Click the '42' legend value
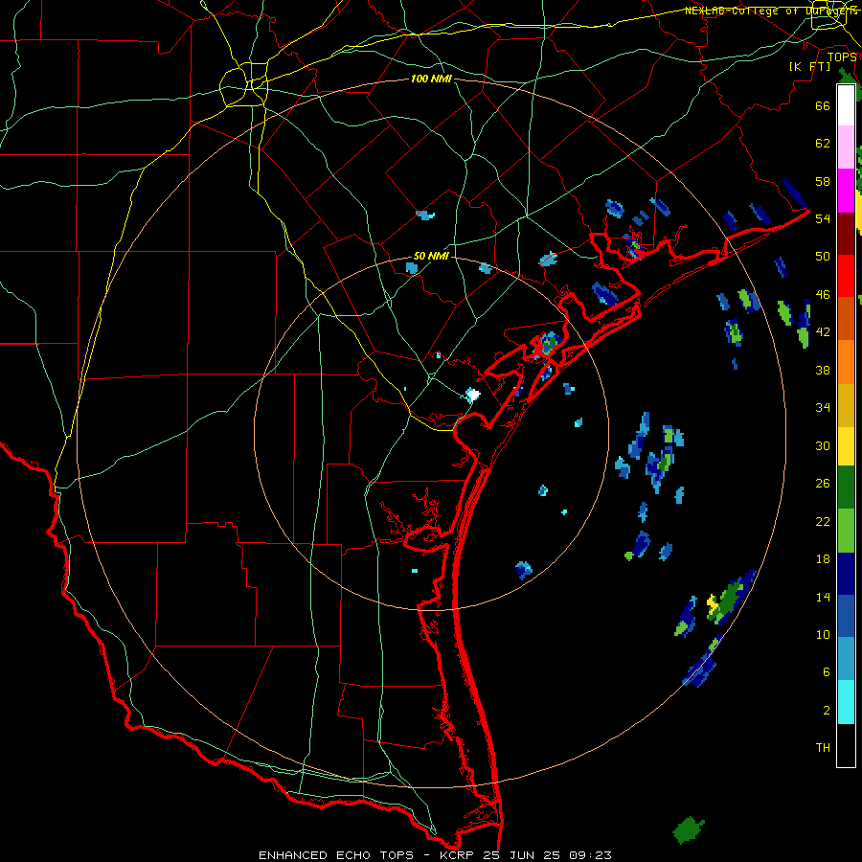Image resolution: width=862 pixels, height=862 pixels. tap(823, 332)
